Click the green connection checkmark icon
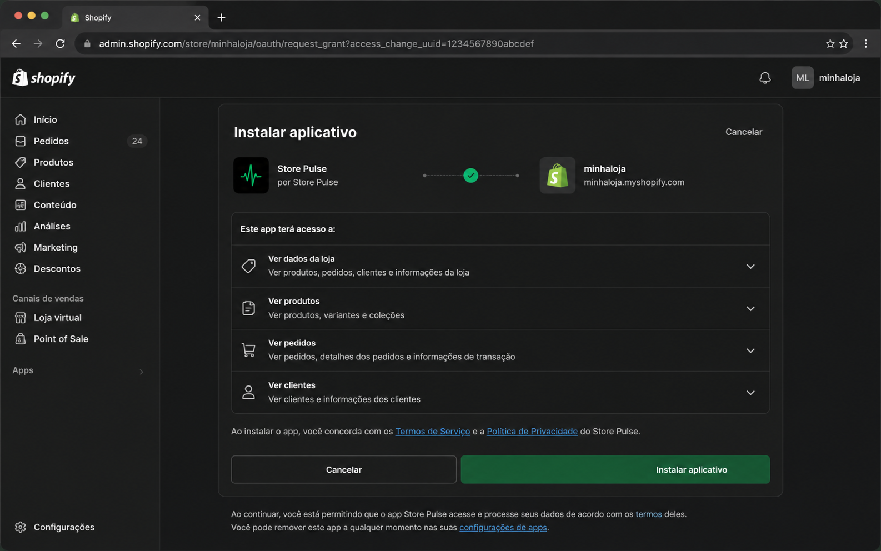The height and width of the screenshot is (551, 881). point(470,176)
